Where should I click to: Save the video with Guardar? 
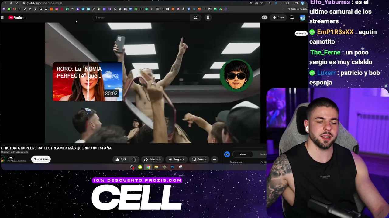click(199, 159)
